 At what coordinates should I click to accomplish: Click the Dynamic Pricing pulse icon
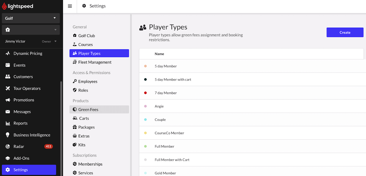coord(8,53)
